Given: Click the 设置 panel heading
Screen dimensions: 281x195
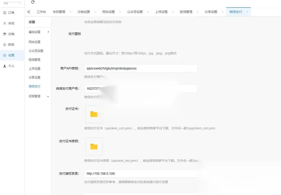Looking at the screenshot, I should coord(32,22).
